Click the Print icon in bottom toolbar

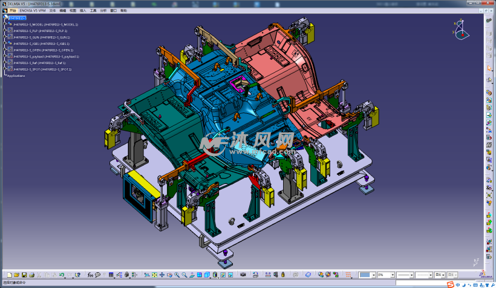(31, 275)
